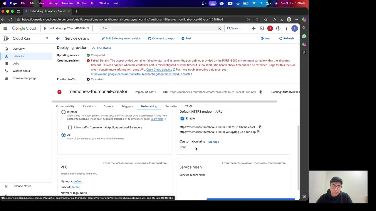Open Wi-Fi status in menu bar

click(254, 3)
